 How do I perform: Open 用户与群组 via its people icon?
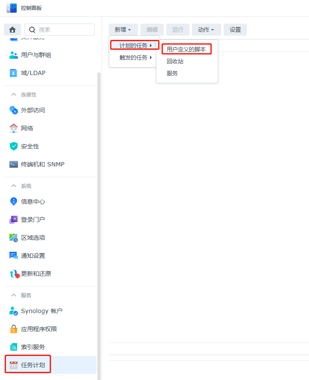(14, 55)
